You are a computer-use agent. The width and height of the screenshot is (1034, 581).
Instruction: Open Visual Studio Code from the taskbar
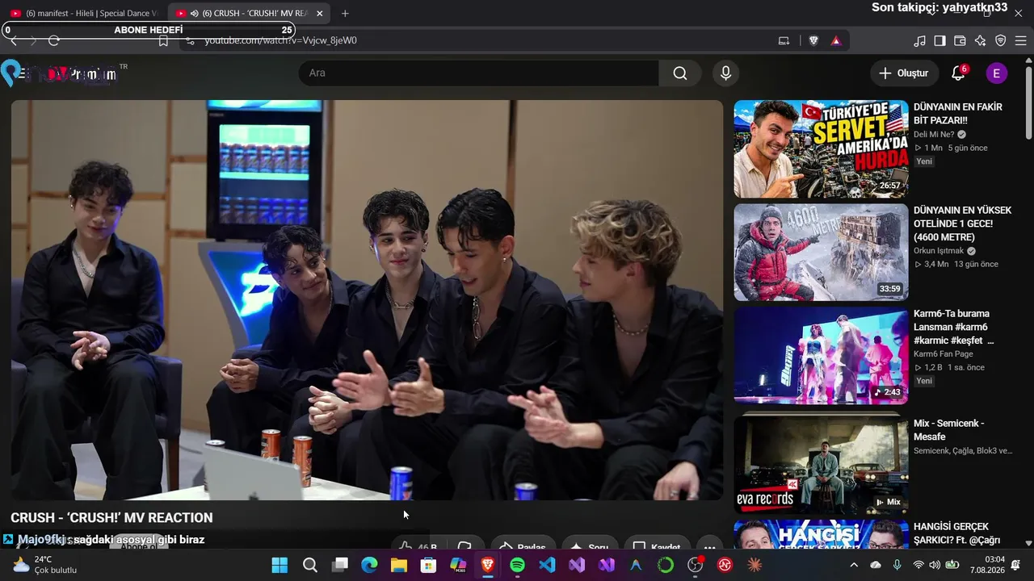[547, 565]
